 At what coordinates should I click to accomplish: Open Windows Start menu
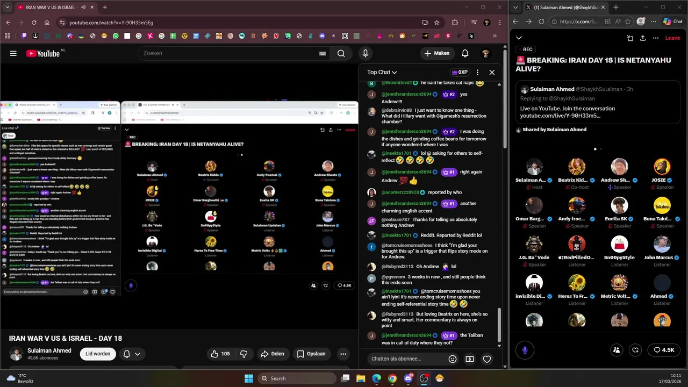point(249,378)
